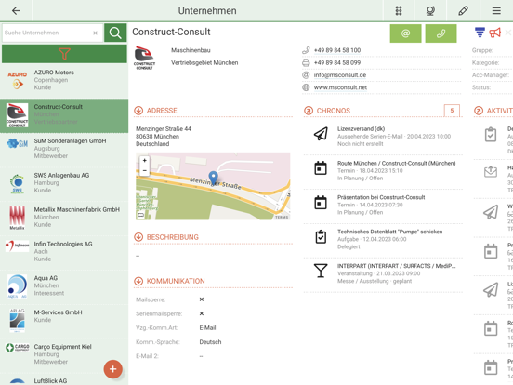The image size is (513, 385).
Task: Open the red megaphone campaign icon
Action: [x=494, y=33]
